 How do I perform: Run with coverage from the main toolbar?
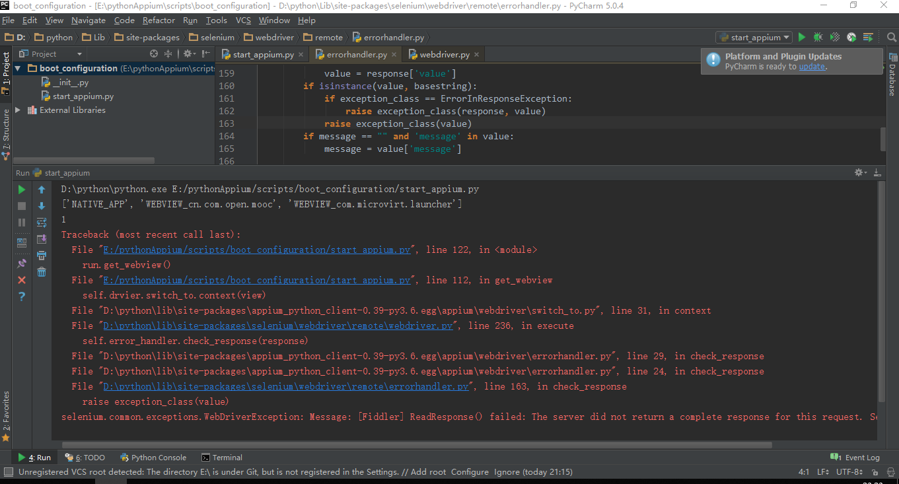[835, 38]
